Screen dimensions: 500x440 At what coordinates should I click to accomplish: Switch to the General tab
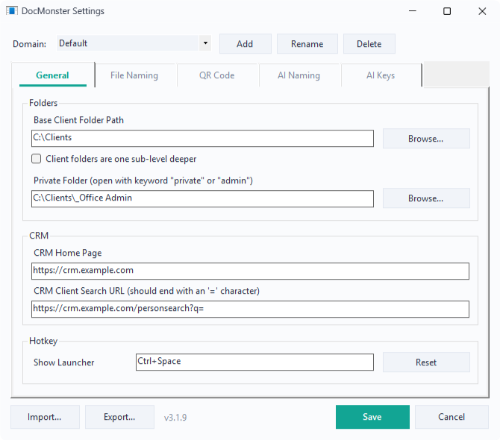(53, 75)
